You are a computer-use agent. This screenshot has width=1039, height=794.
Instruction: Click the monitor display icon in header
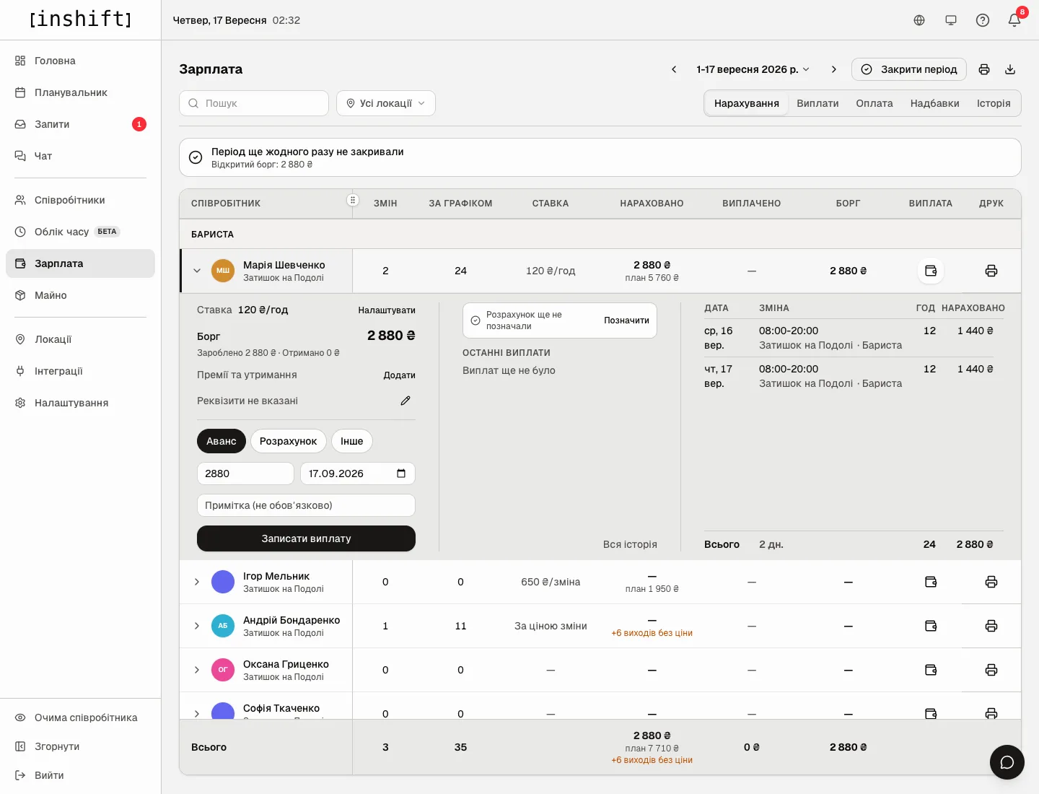pos(951,20)
